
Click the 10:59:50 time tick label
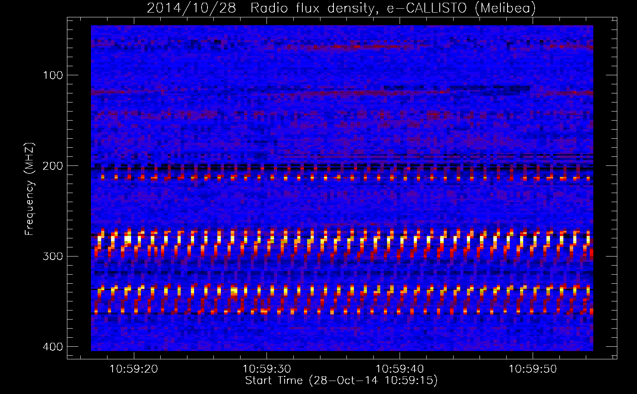(533, 369)
